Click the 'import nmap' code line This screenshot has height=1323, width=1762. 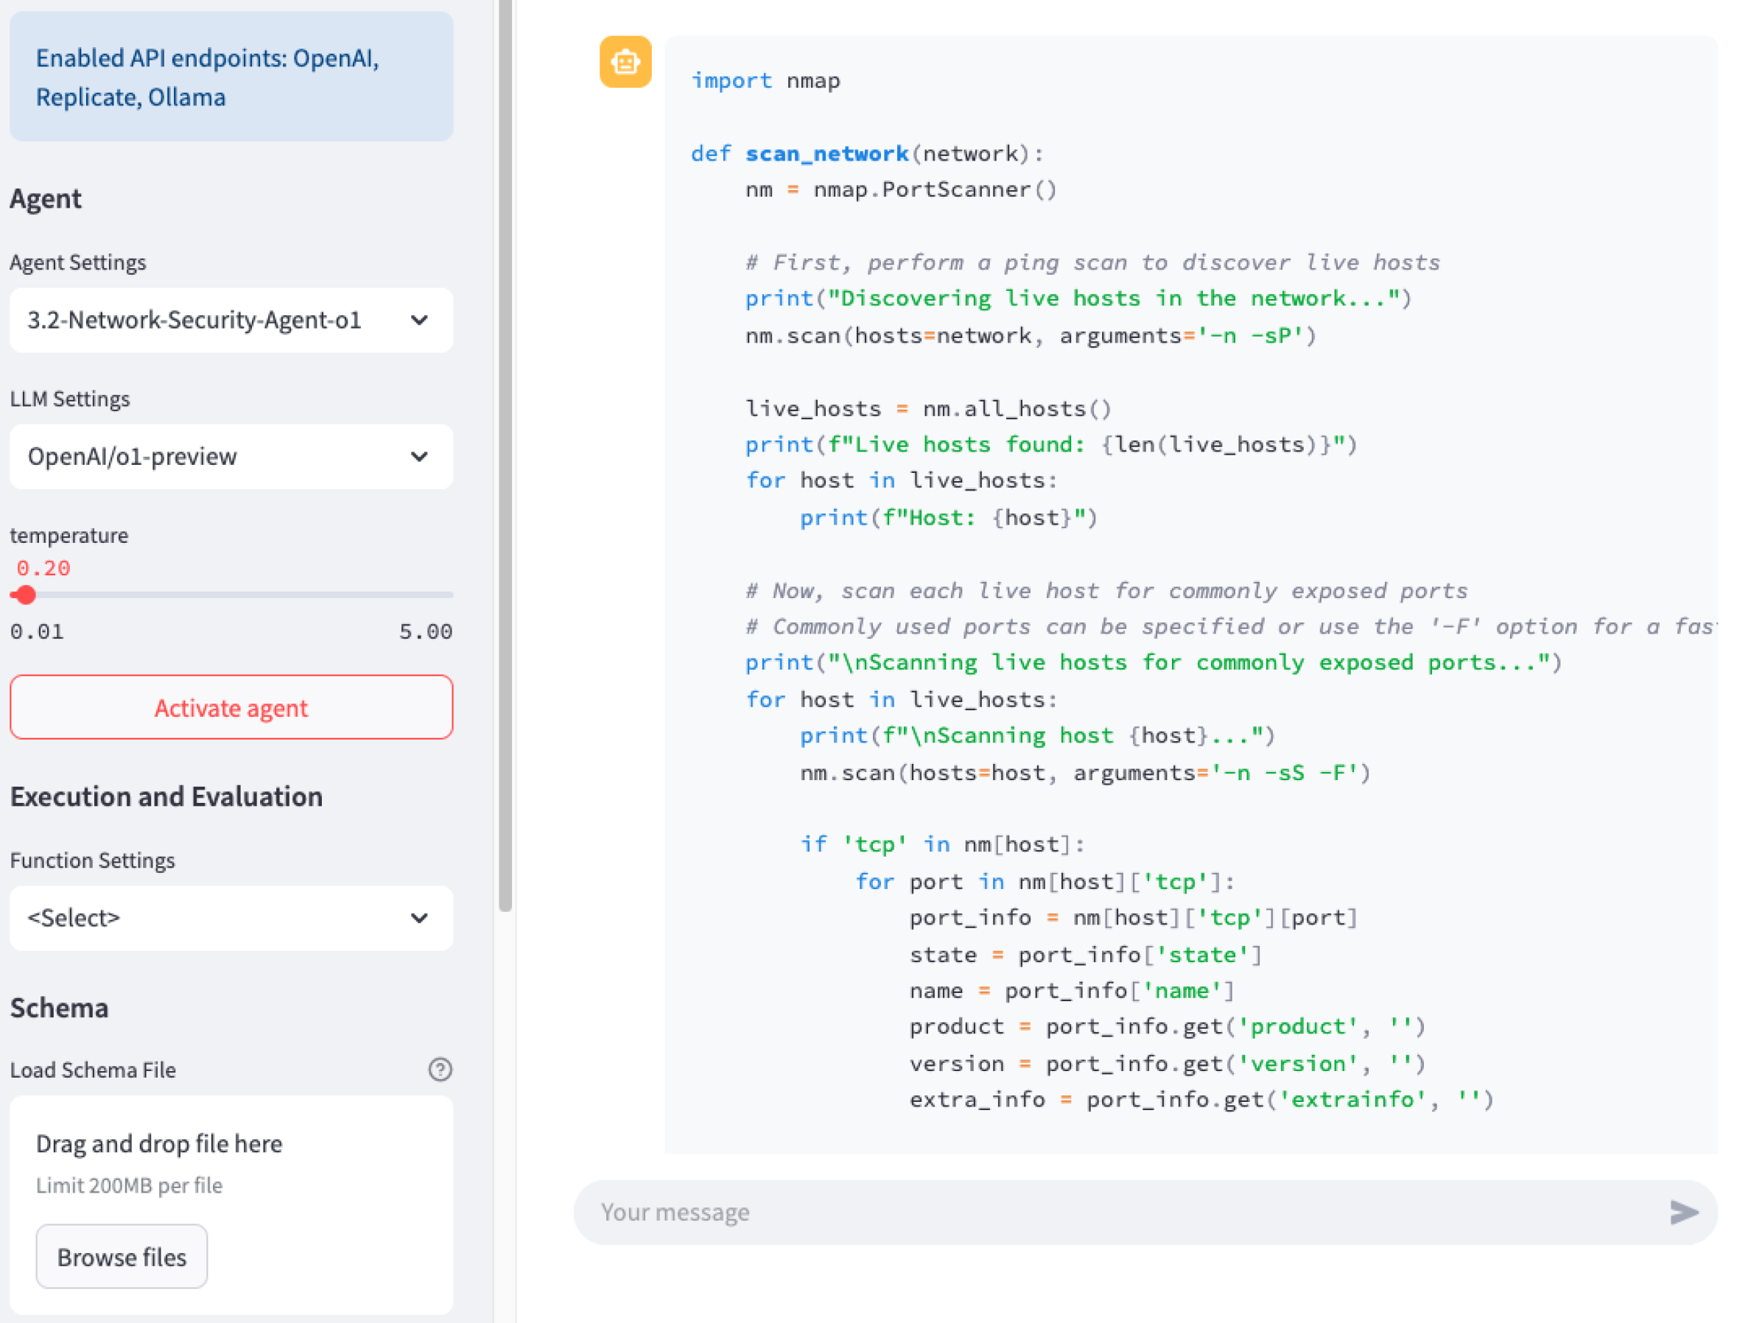click(765, 80)
